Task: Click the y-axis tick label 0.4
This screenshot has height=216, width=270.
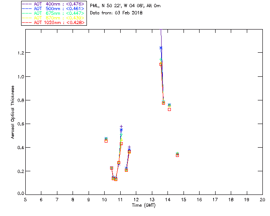Action: click(x=21, y=148)
